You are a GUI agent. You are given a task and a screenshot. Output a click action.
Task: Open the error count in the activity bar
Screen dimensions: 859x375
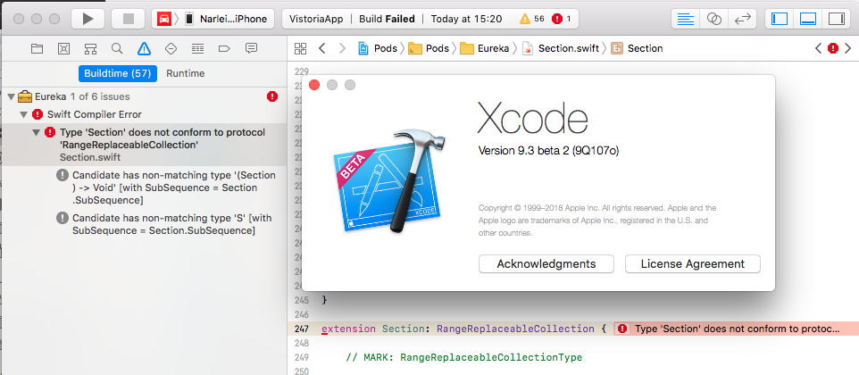(562, 19)
